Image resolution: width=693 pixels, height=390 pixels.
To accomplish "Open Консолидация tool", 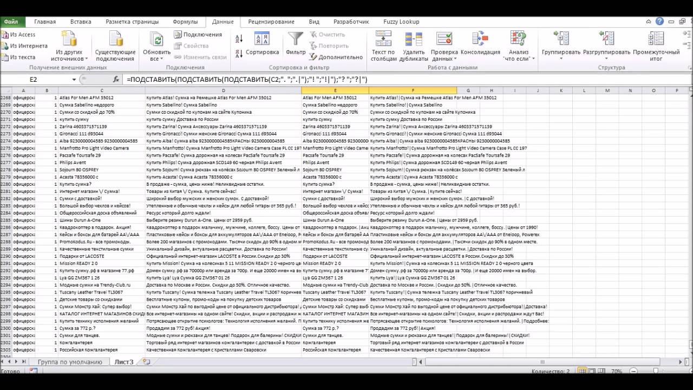I will click(x=480, y=44).
